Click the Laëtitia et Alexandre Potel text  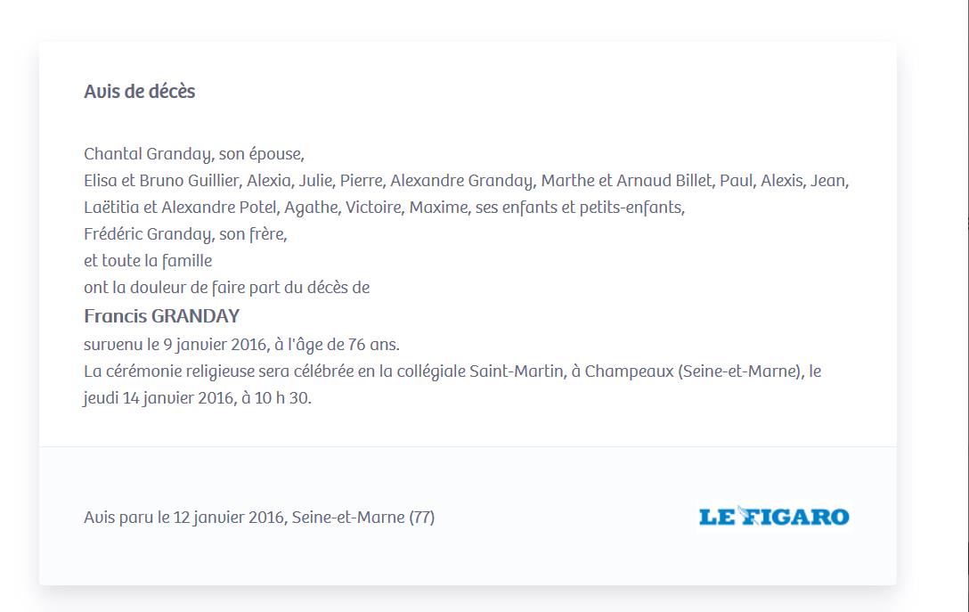click(180, 207)
